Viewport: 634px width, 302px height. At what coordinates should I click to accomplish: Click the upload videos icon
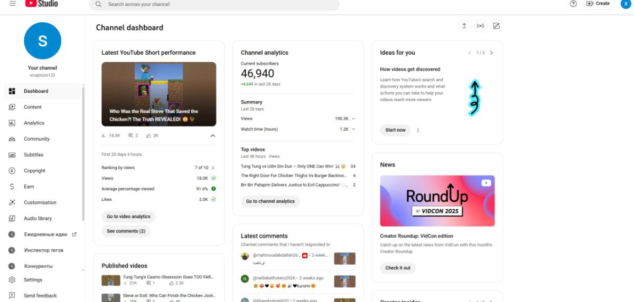pos(464,26)
